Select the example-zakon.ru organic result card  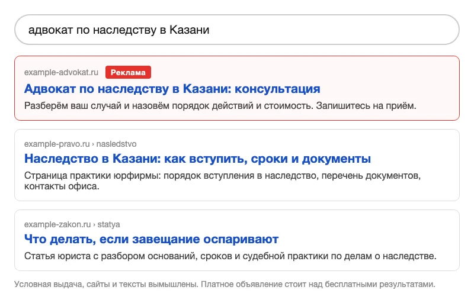(x=236, y=240)
